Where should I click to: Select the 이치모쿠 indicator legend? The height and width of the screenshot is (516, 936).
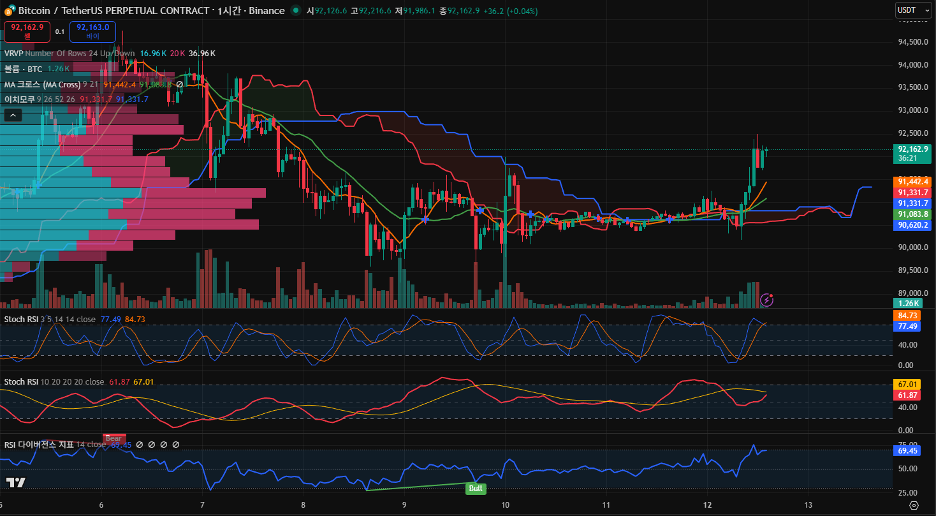[x=20, y=99]
